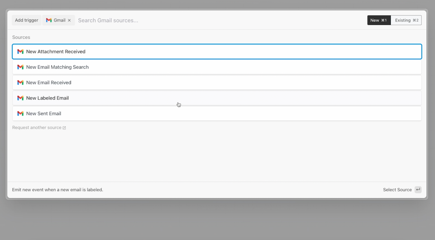Open the Request another source link
Screen dimensions: 435x240
(x=39, y=128)
